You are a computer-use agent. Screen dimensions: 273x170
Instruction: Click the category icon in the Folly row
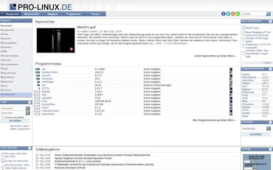231,101
